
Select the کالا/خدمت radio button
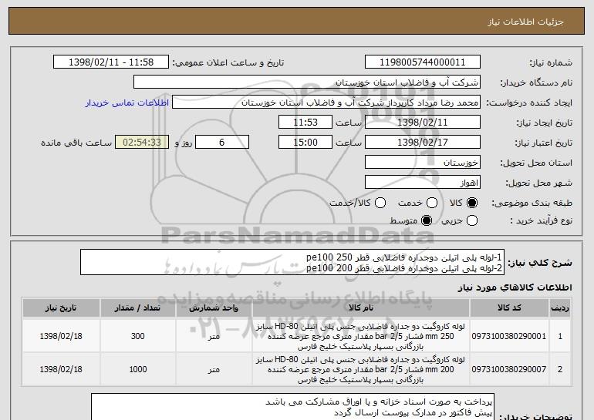(380, 203)
